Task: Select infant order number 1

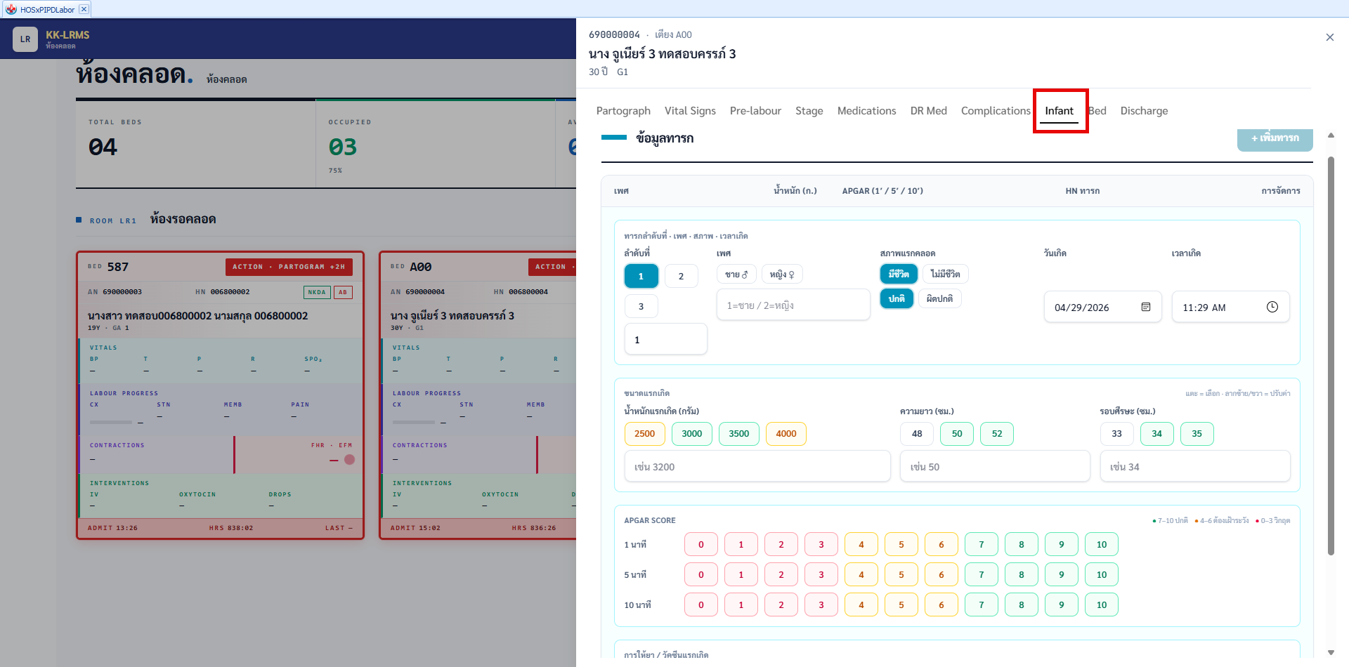Action: coord(641,276)
